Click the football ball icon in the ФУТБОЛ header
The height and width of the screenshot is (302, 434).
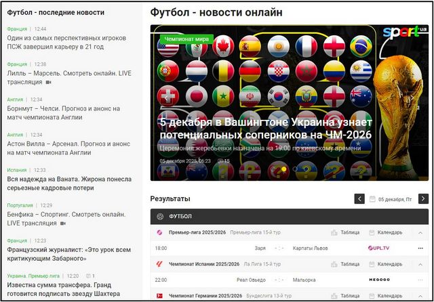click(160, 217)
